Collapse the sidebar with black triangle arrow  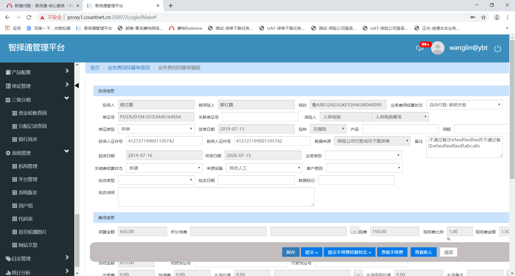(77, 85)
